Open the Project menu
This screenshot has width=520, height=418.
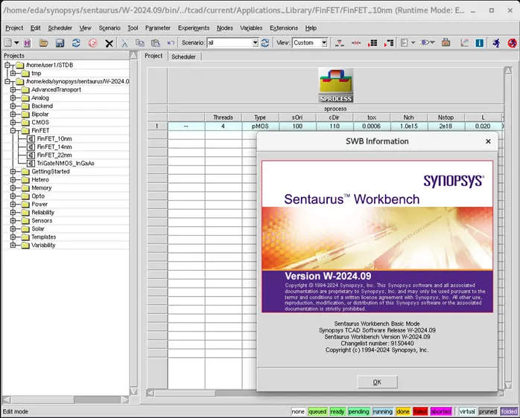click(x=14, y=28)
